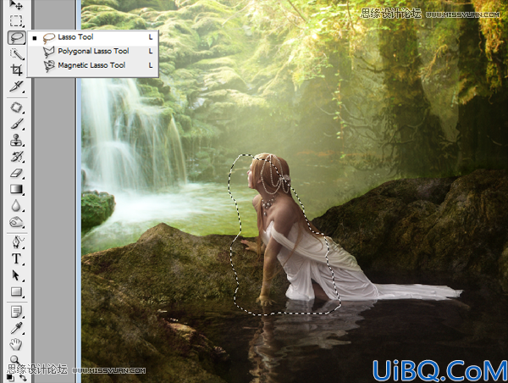Select the Rectangle shape tool

coord(16,291)
